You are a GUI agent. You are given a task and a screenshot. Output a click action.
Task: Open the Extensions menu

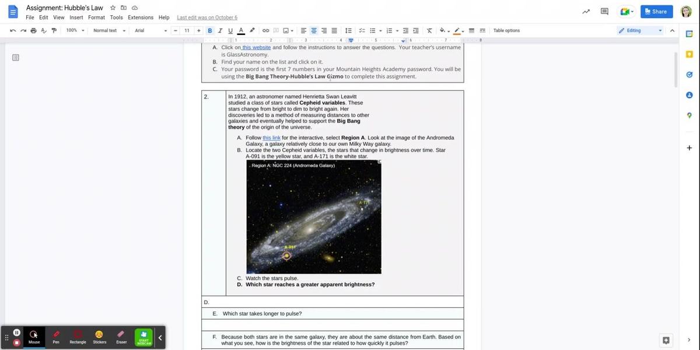pos(141,17)
